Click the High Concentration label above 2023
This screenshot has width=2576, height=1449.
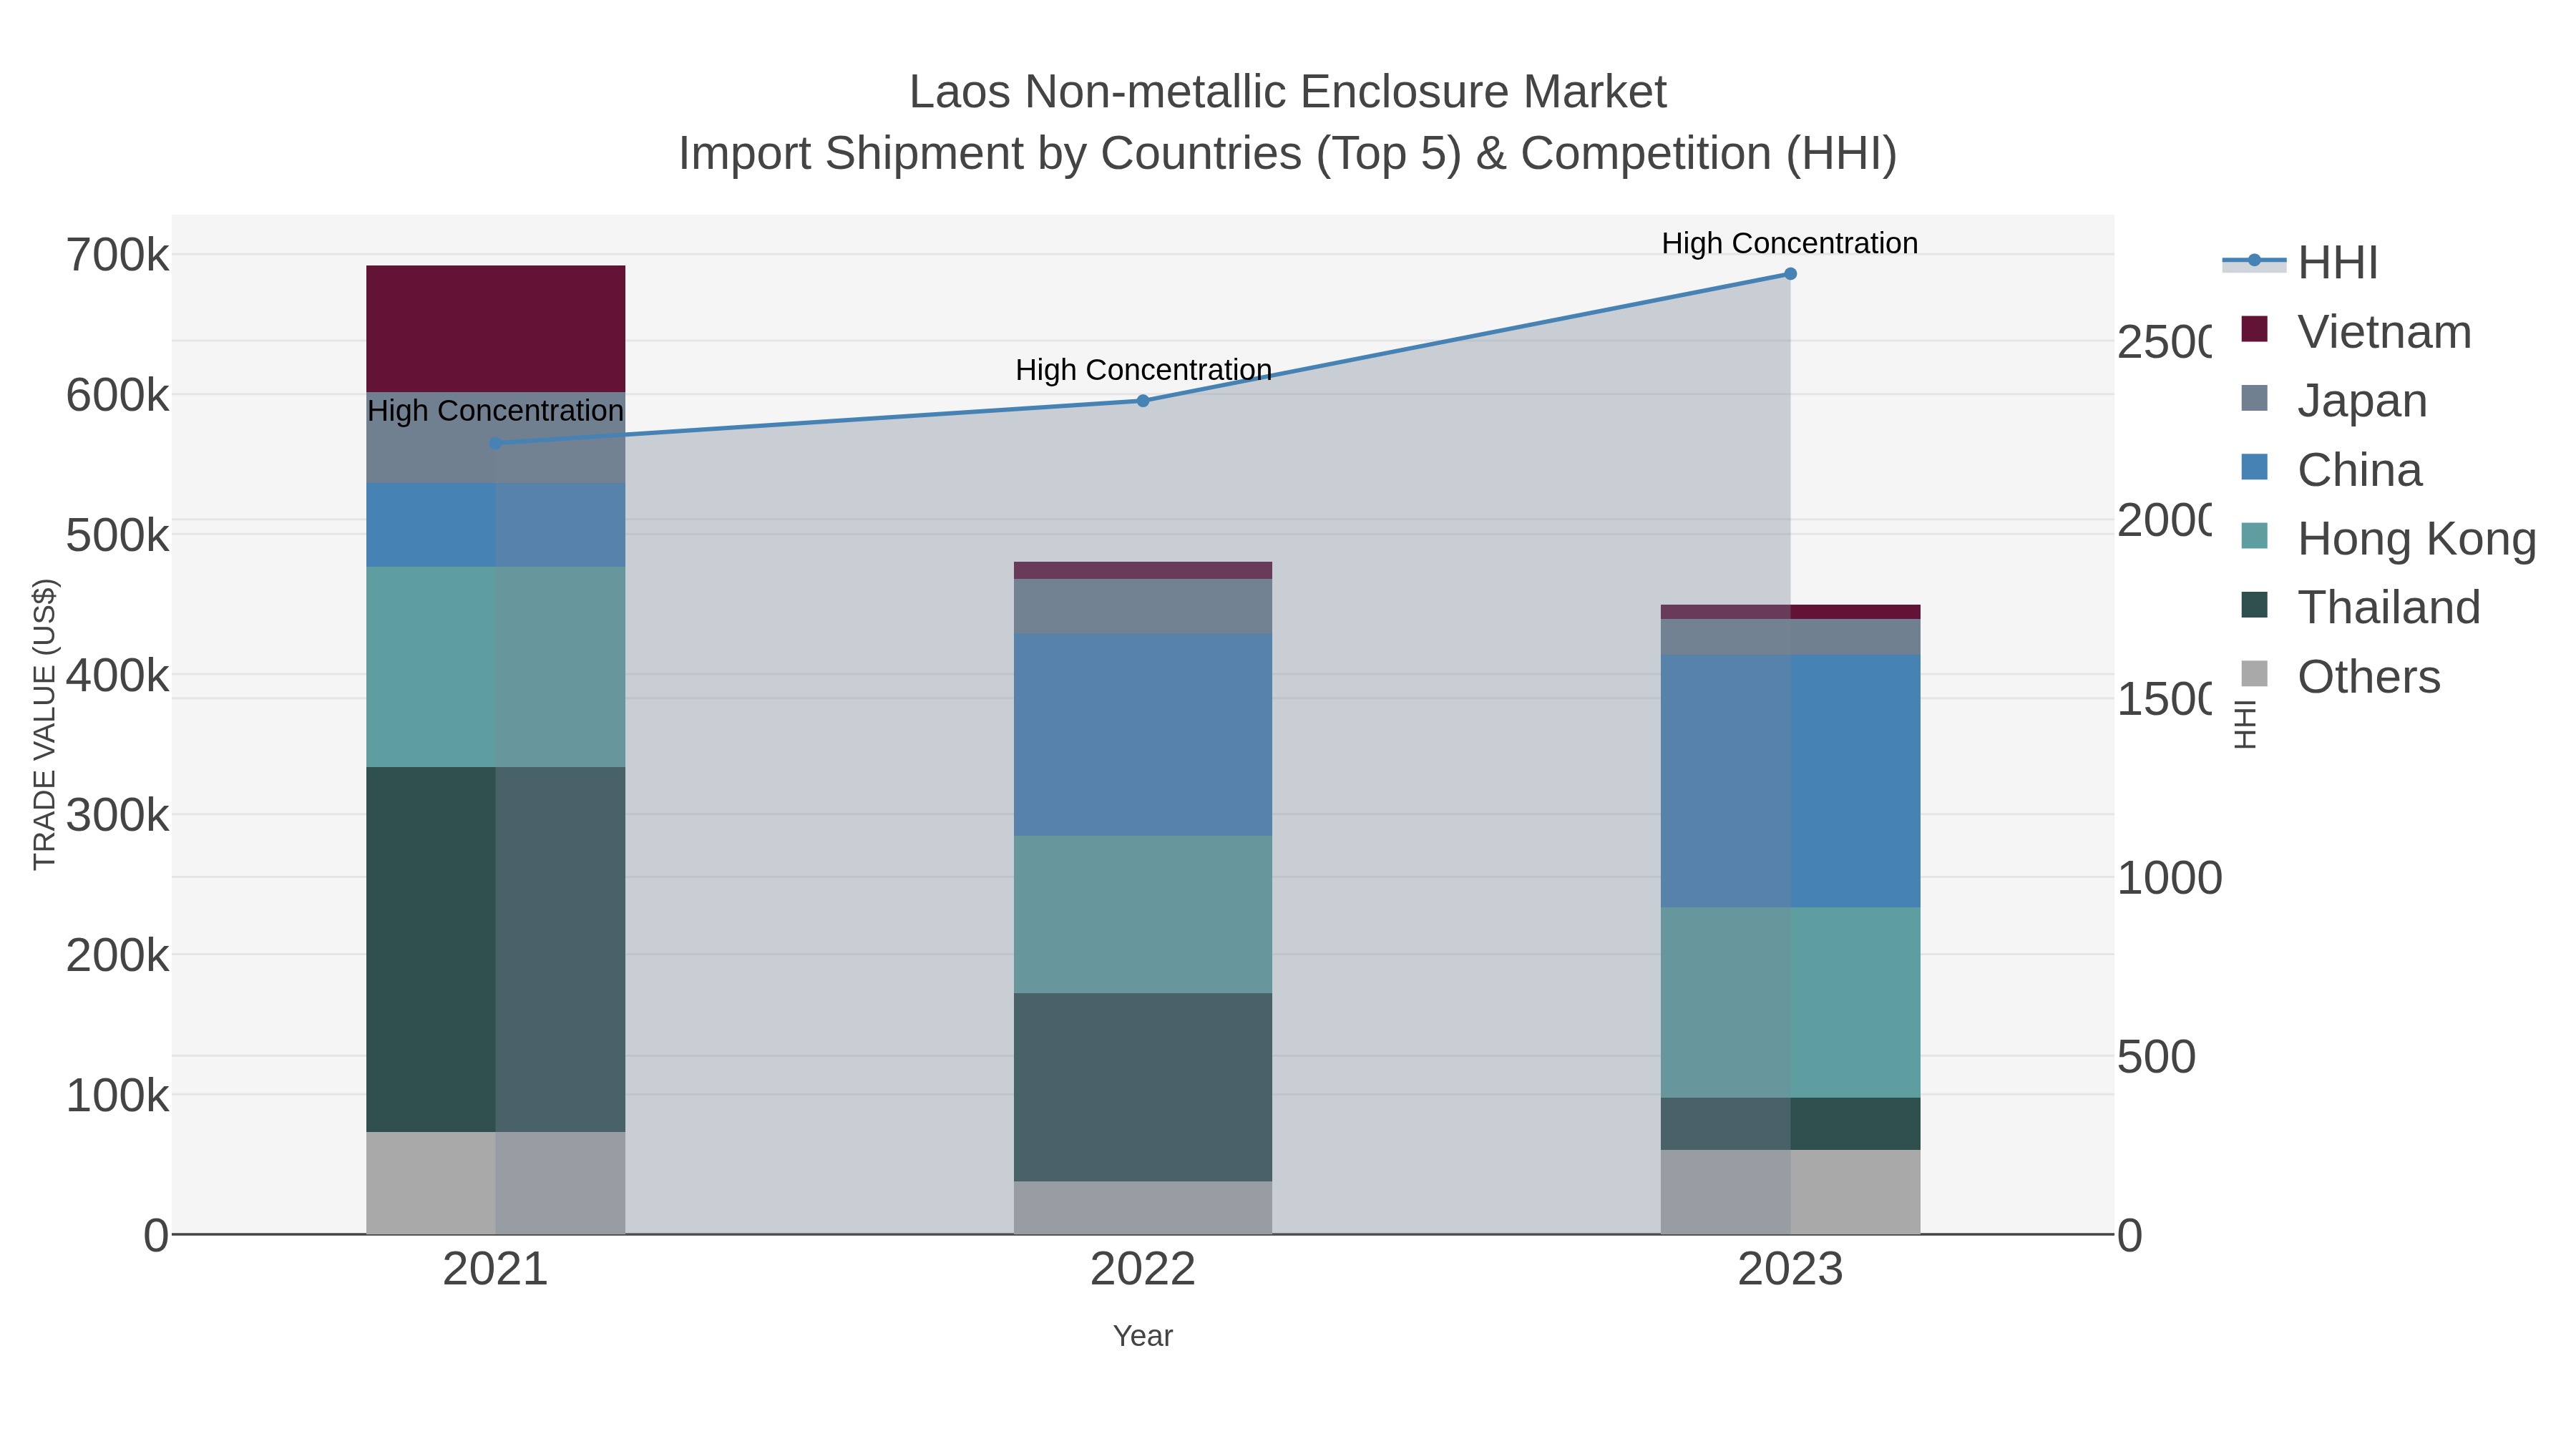click(1790, 243)
